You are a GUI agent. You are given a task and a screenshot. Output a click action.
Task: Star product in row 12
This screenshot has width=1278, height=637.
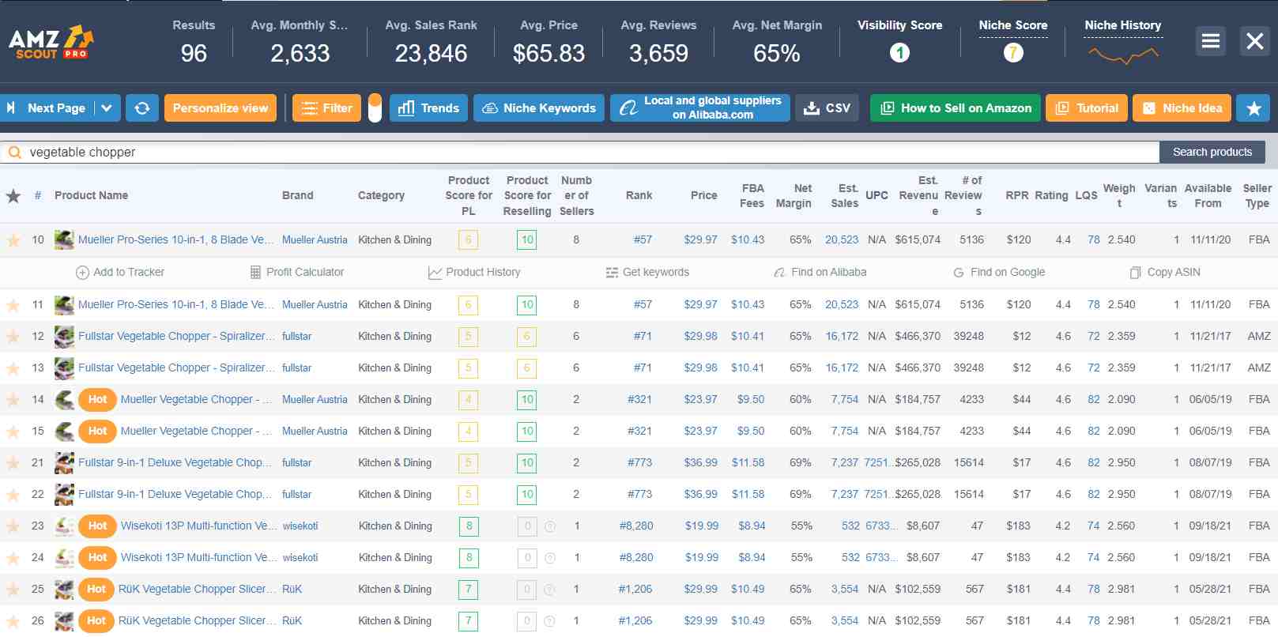pos(13,337)
